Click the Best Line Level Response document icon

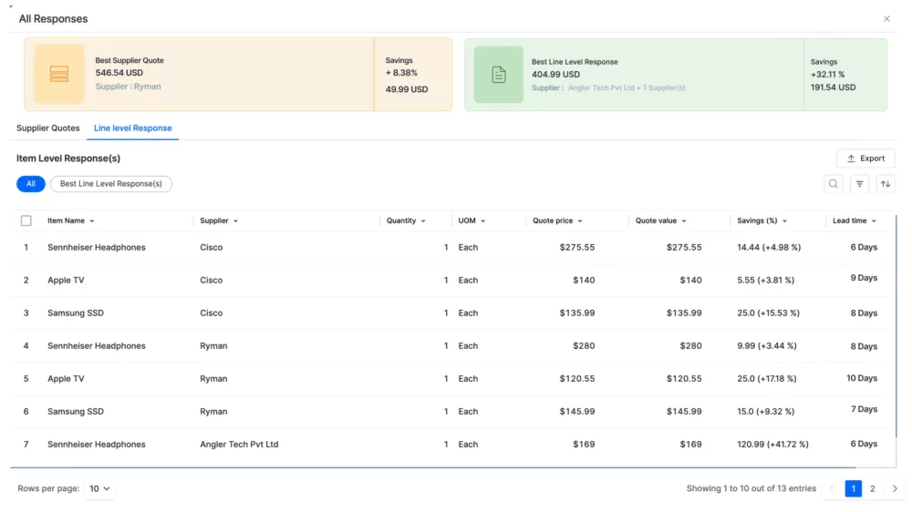[x=499, y=75]
